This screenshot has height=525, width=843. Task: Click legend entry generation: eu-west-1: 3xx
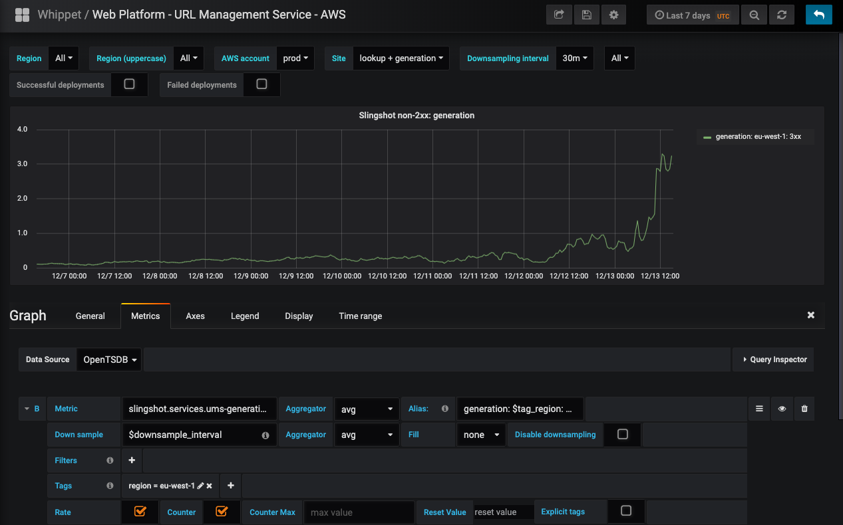759,137
